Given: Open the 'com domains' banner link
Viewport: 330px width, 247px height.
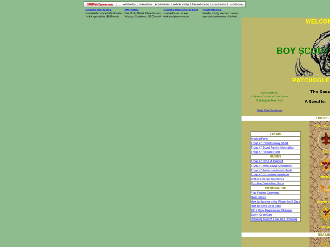Looking at the screenshot, I should (x=219, y=4).
